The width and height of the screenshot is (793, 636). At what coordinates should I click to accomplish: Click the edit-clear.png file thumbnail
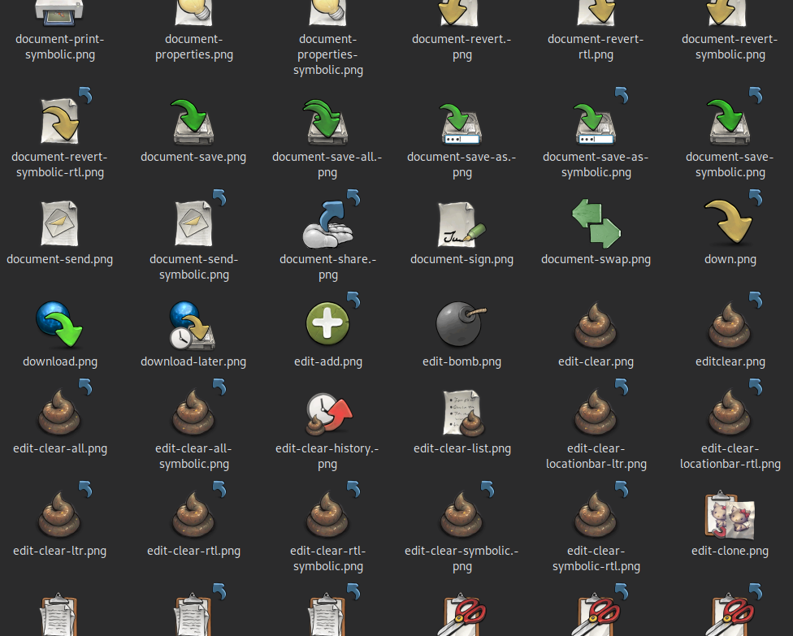coord(596,325)
